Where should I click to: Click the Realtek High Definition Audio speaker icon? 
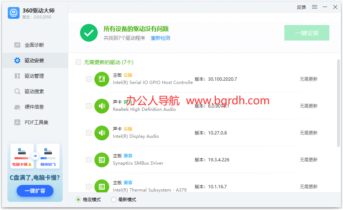(102, 106)
